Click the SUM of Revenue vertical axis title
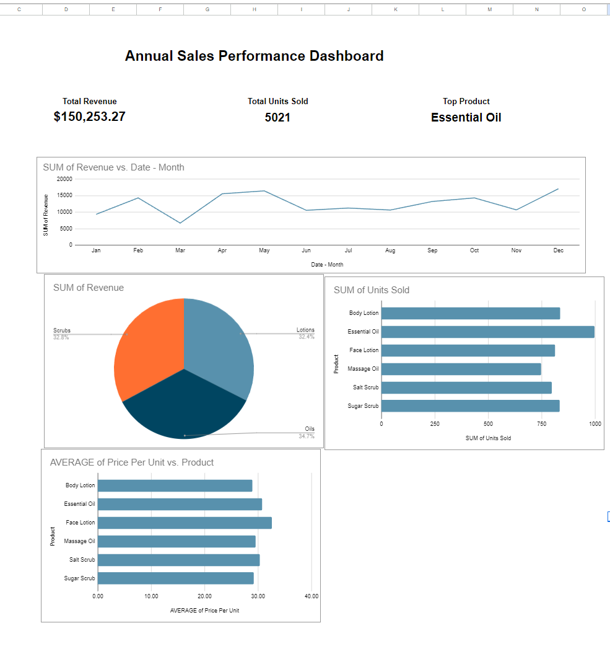The height and width of the screenshot is (659, 610). point(46,215)
